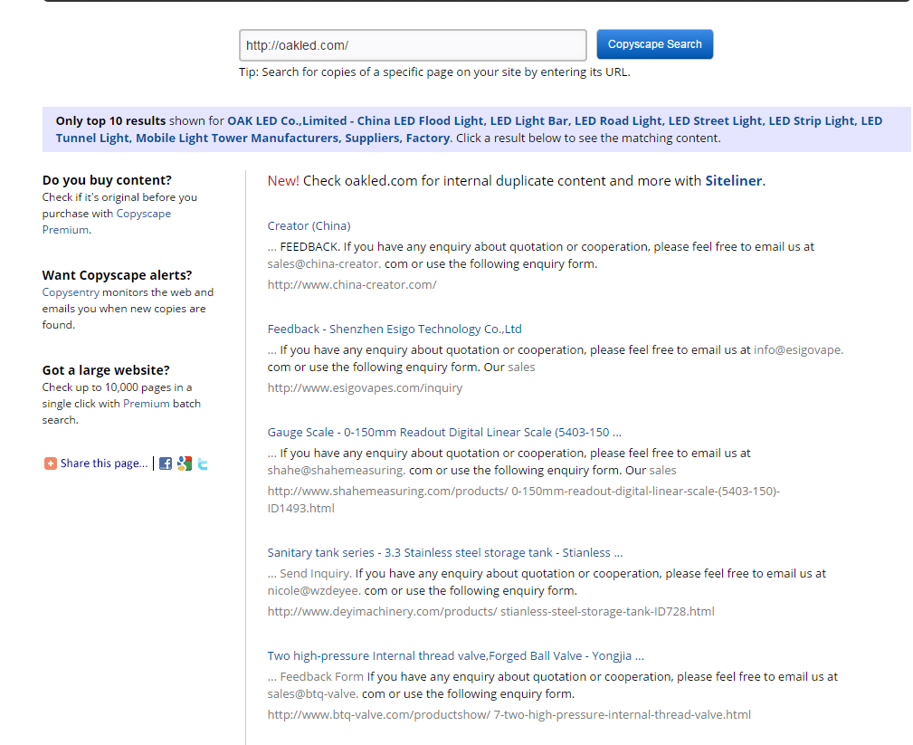The image size is (913, 745).
Task: Open the Siteliner link
Action: coord(734,180)
